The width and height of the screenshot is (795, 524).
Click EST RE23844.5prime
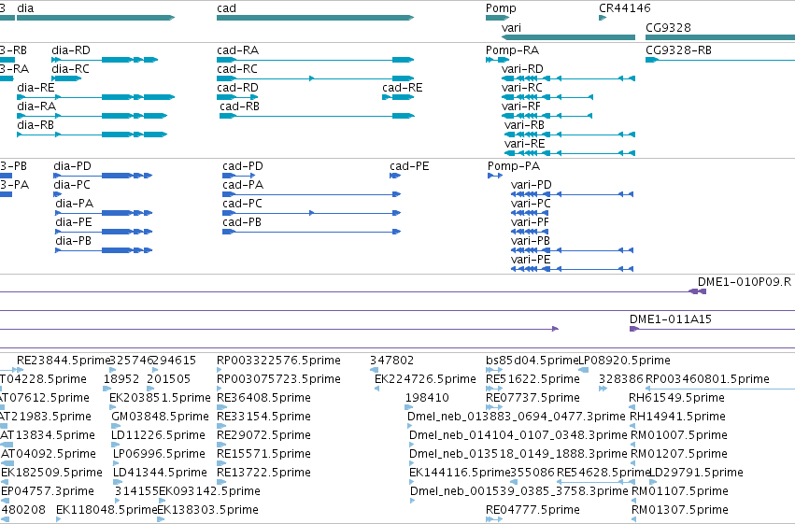point(64,361)
